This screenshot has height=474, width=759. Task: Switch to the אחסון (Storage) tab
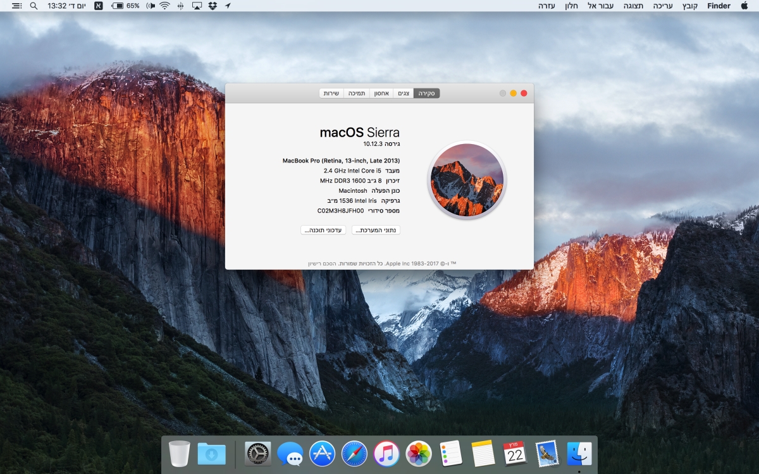(381, 94)
